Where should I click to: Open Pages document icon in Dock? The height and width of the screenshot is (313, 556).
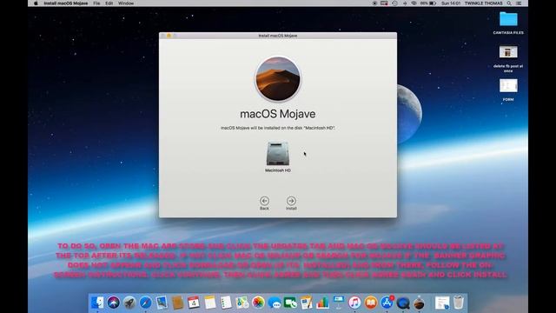coord(307,303)
